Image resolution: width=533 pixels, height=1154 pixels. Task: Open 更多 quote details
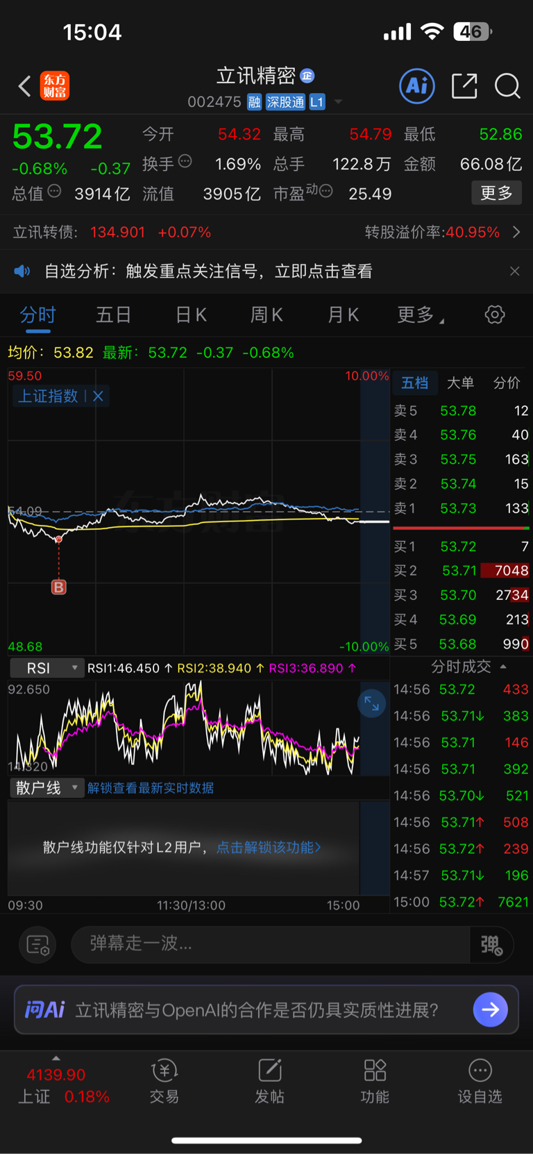pos(497,193)
